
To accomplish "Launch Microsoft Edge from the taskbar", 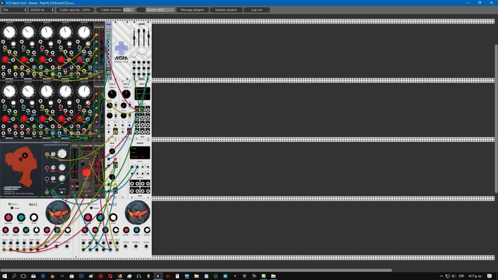I will (43, 276).
